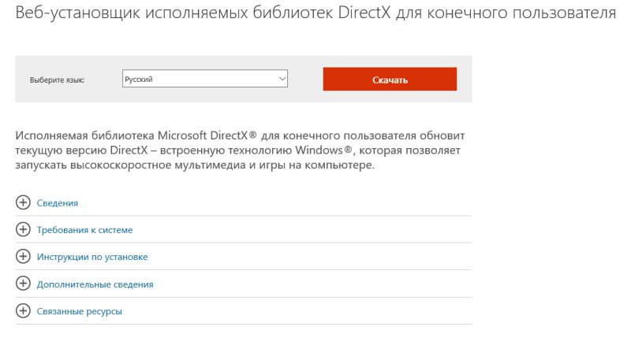The height and width of the screenshot is (349, 631).
Task: Click the plus icon beside Дополнительные сведения
Action: pos(23,284)
